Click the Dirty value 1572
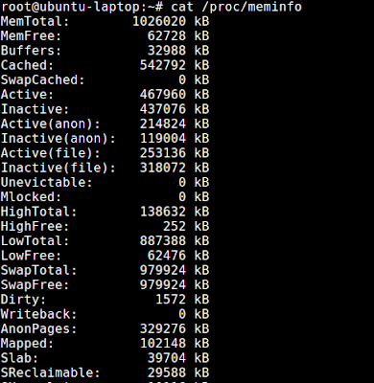The image size is (374, 383). pos(171,301)
